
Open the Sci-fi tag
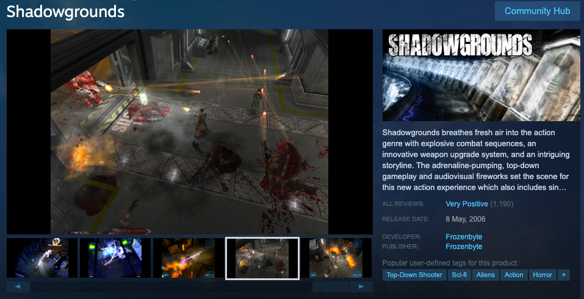click(x=460, y=275)
